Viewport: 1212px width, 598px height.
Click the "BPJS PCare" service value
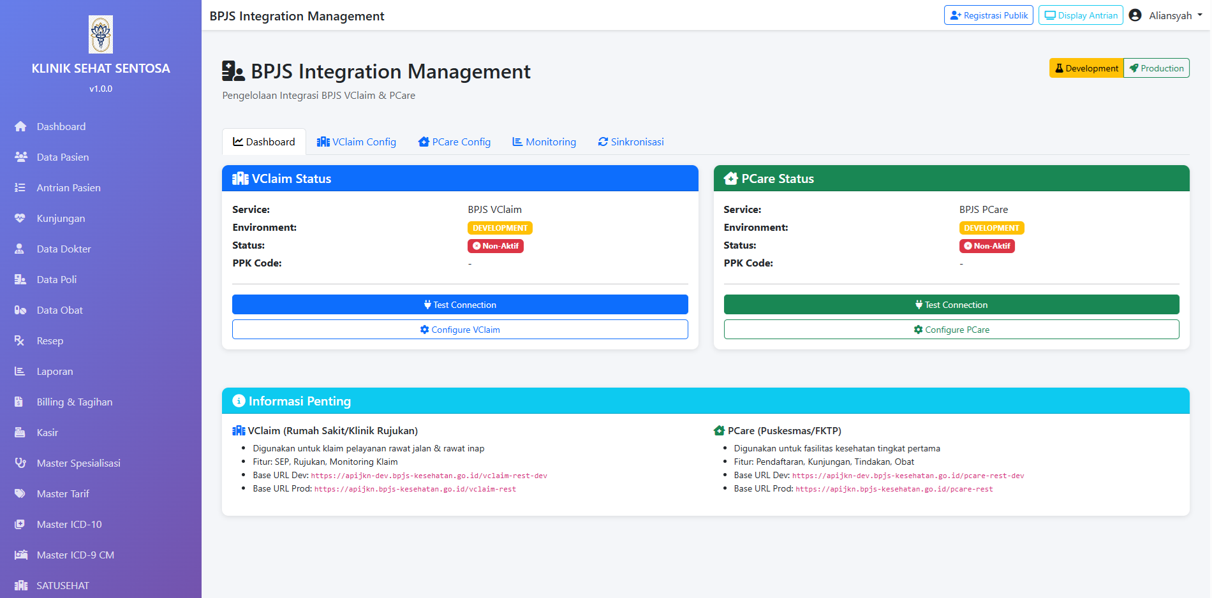point(984,209)
